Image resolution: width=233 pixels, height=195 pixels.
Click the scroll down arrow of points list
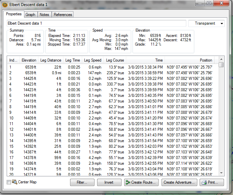221,173
